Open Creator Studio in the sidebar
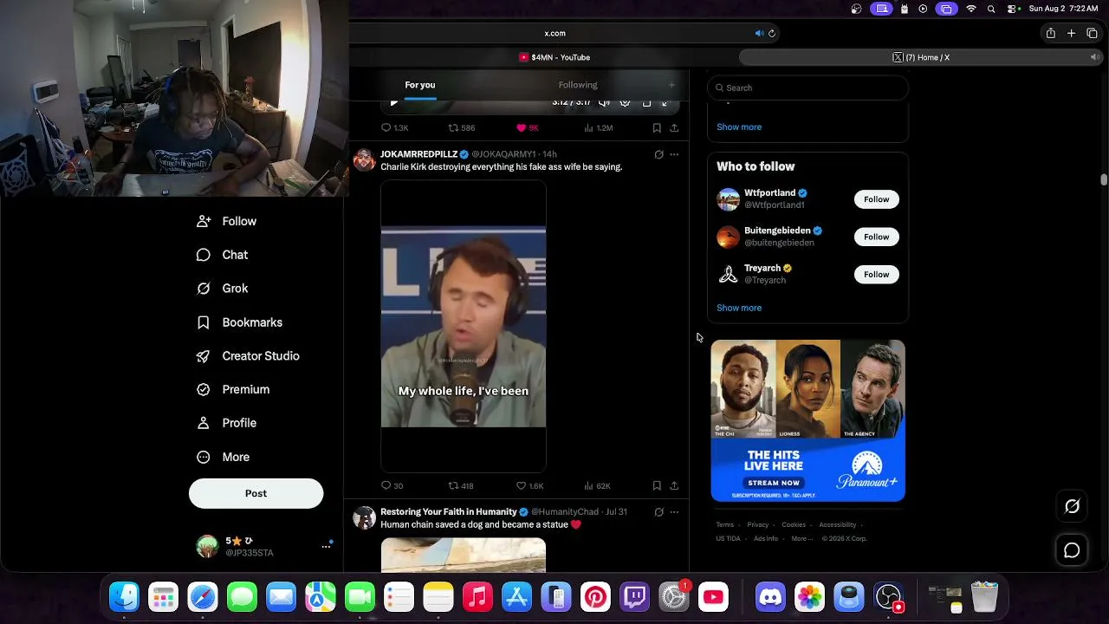The width and height of the screenshot is (1109, 624). (x=248, y=356)
